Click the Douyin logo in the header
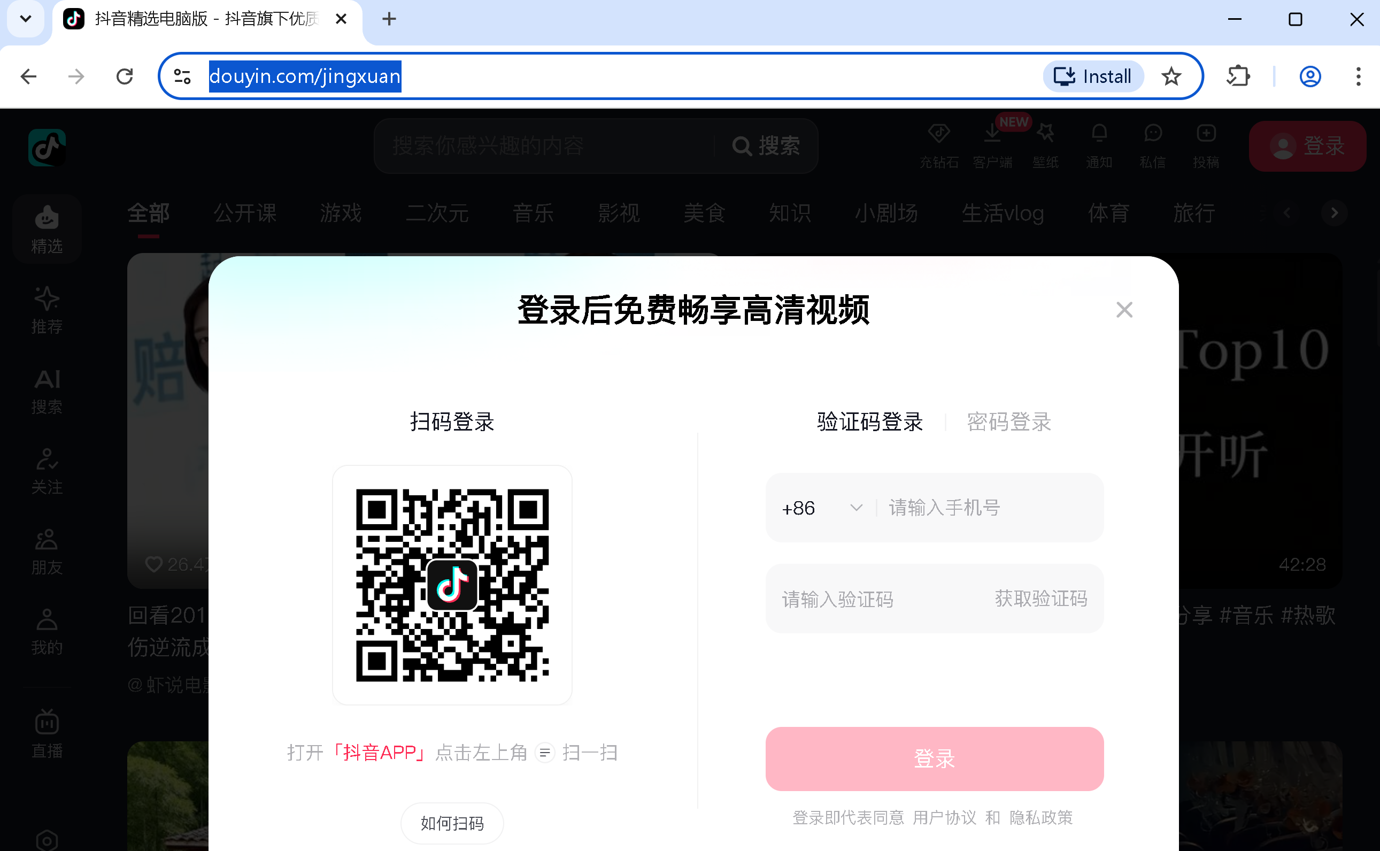 [47, 148]
